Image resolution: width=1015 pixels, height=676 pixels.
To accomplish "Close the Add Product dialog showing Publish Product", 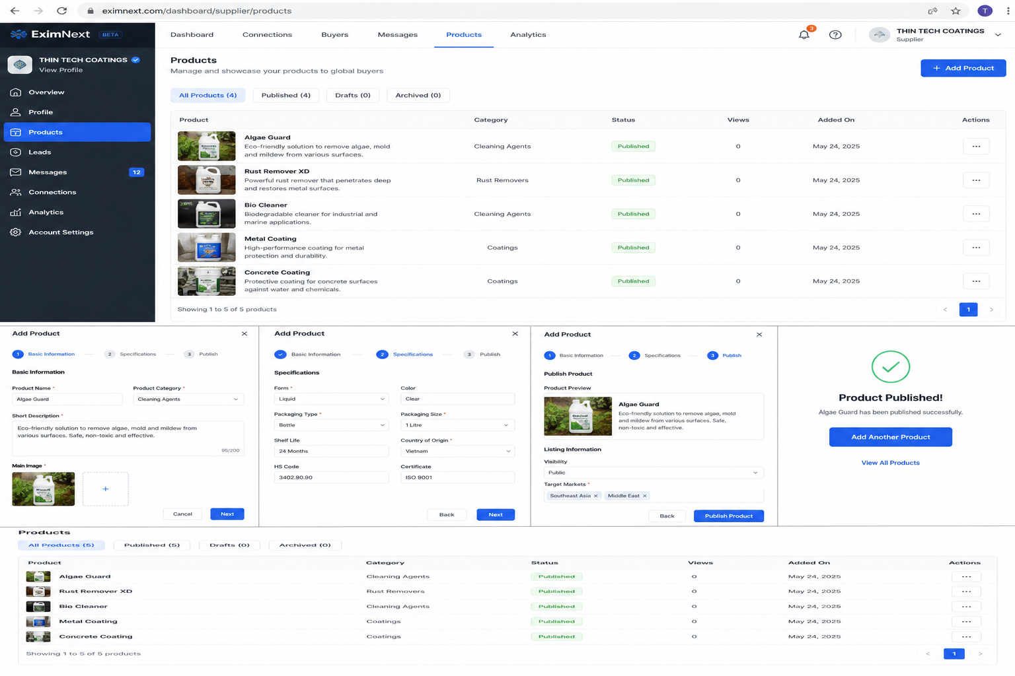I will (x=759, y=335).
